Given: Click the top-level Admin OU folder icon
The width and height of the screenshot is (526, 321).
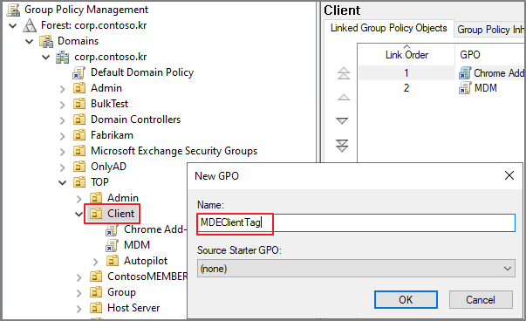Looking at the screenshot, I should coord(79,88).
